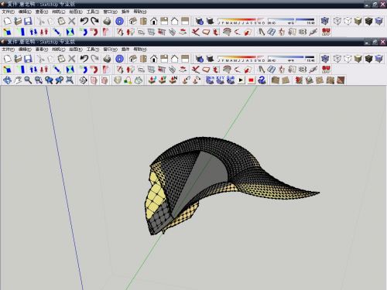The image size is (387, 290).
Task: Open 编辑(E) menu in front window
Action: point(25,49)
